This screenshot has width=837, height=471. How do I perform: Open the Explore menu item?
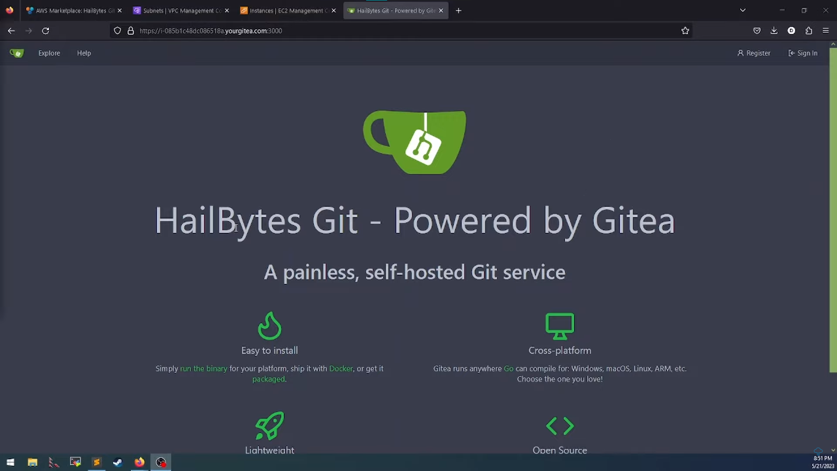click(49, 53)
